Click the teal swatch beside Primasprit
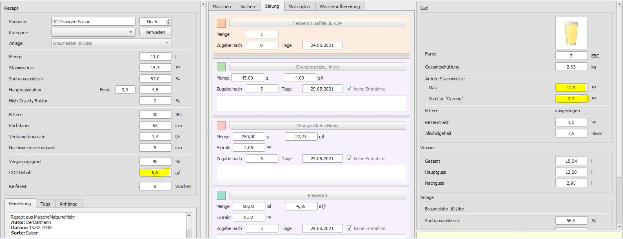The height and width of the screenshot is (239, 623). [221, 195]
